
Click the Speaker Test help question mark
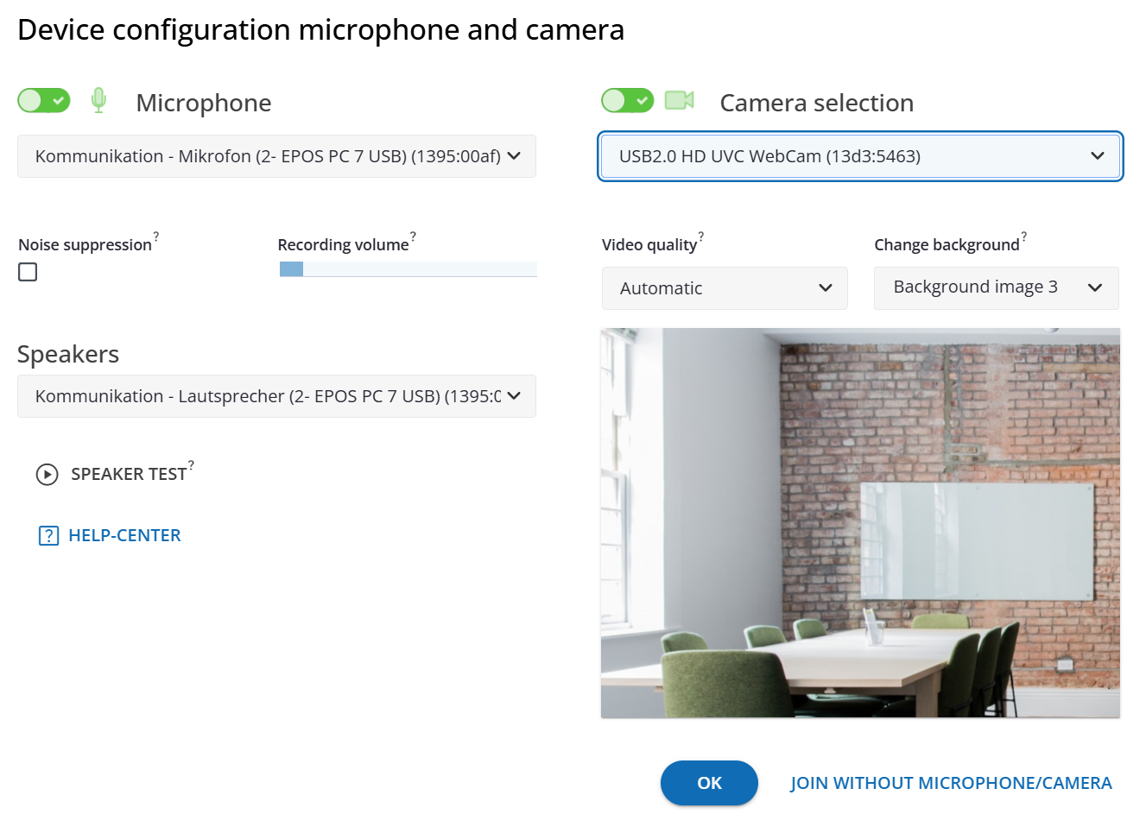click(191, 464)
